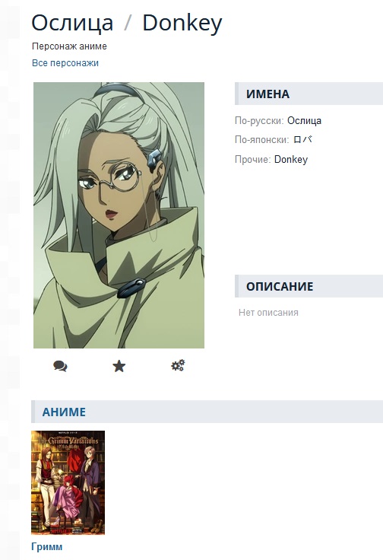Follow the Гримм title link

tap(46, 546)
